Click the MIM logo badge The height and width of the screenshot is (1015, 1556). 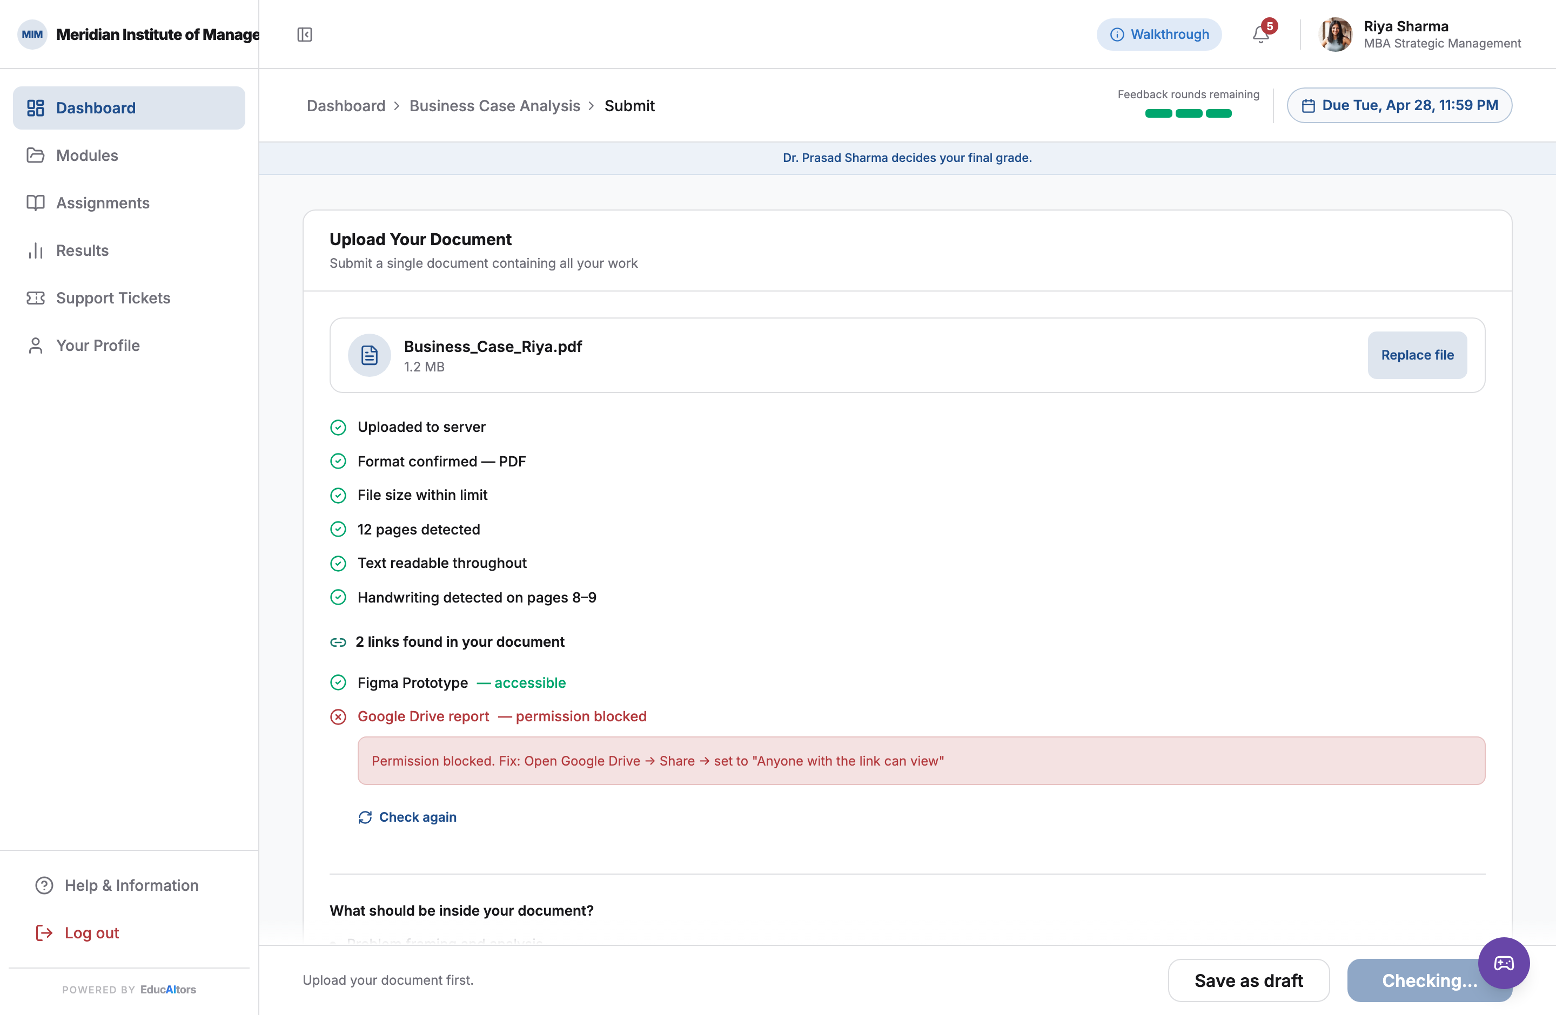[x=32, y=35]
